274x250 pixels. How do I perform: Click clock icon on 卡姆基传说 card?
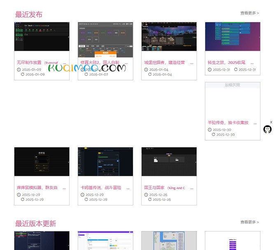click(x=82, y=195)
